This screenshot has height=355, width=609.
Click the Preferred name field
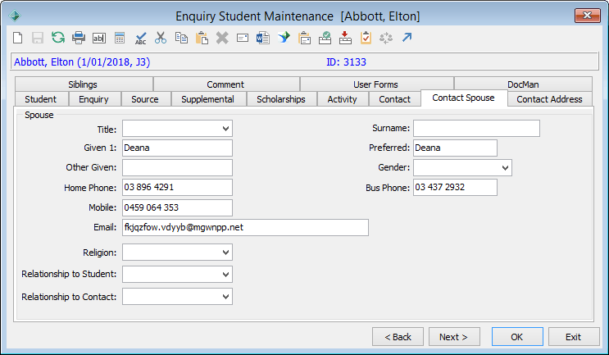coord(455,148)
